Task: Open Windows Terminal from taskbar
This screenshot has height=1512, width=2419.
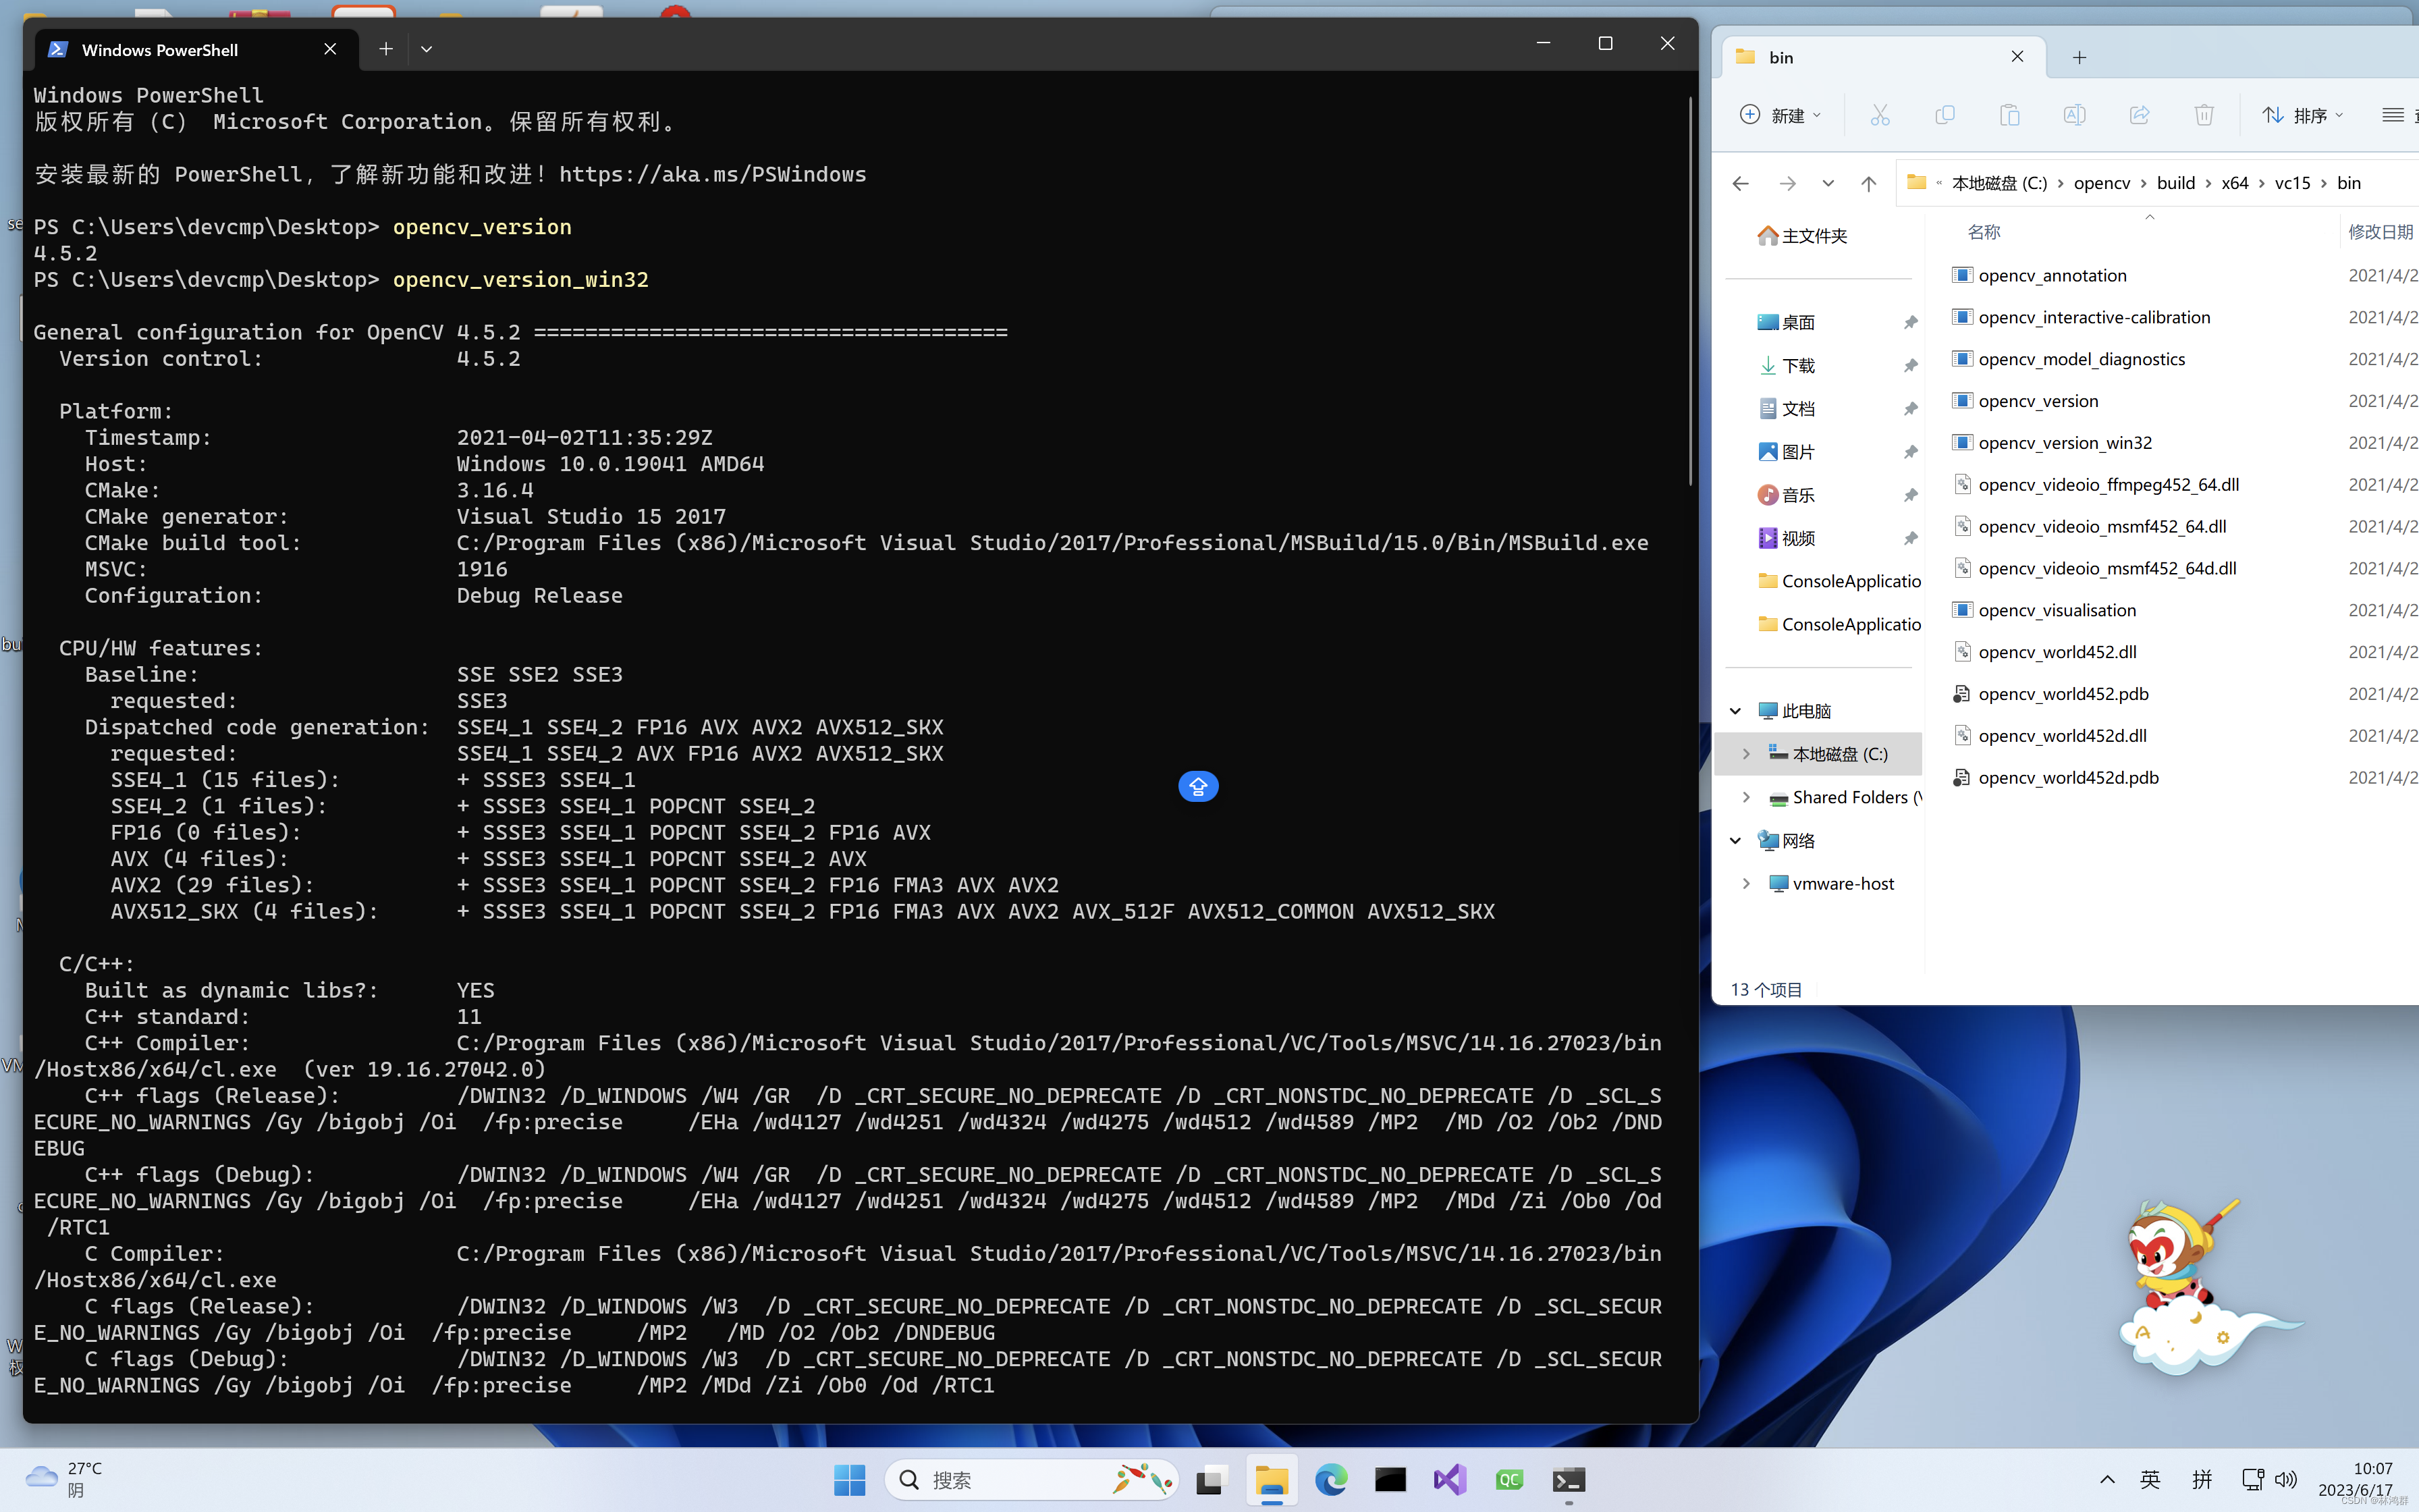Action: [1569, 1480]
